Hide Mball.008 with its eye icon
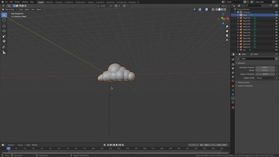 point(276,38)
